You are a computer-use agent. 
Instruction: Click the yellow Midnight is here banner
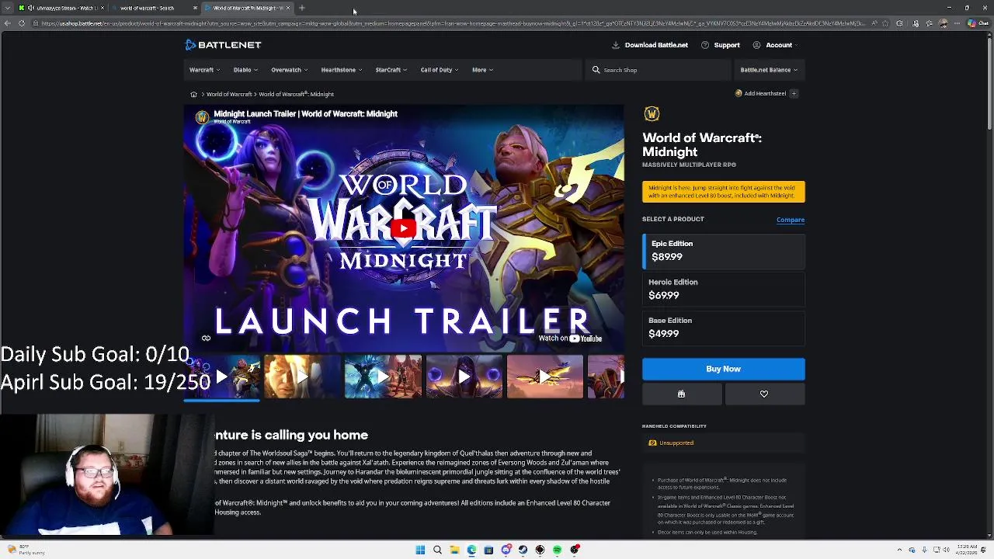(x=724, y=192)
